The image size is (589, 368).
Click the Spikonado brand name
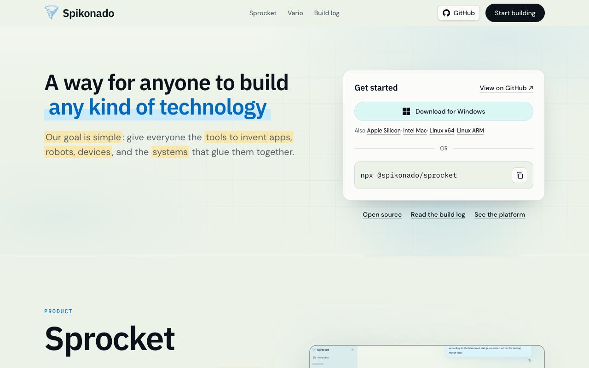(x=88, y=13)
